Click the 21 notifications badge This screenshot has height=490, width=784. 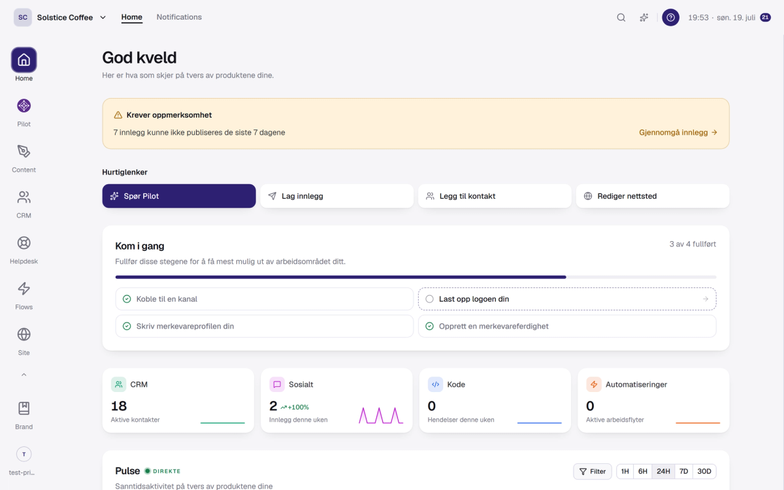click(x=765, y=18)
